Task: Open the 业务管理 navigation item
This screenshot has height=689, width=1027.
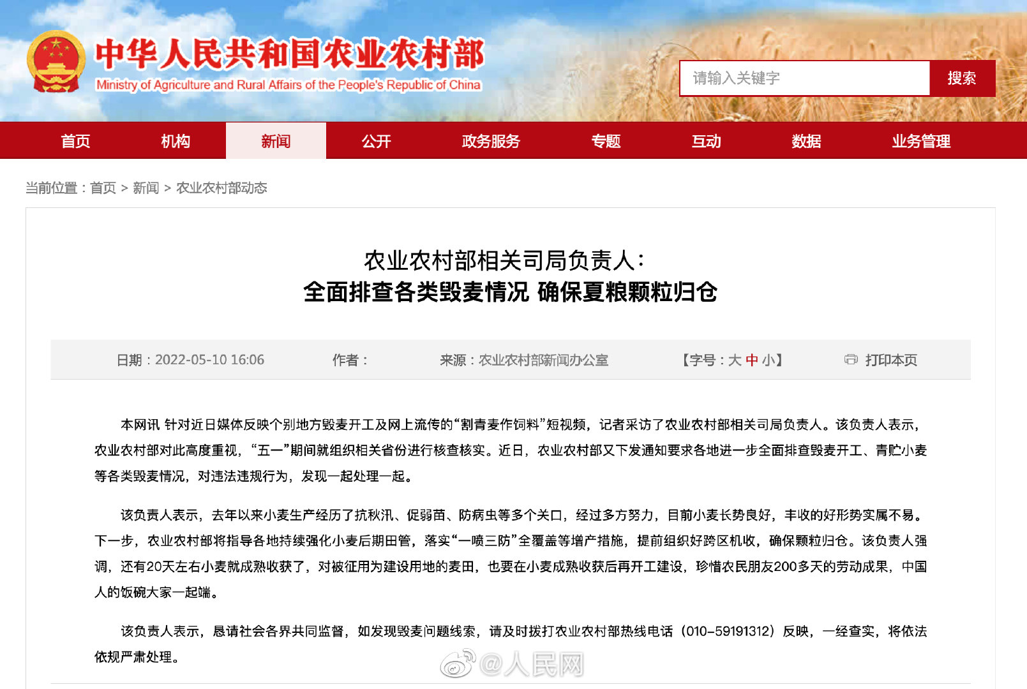Action: point(921,141)
